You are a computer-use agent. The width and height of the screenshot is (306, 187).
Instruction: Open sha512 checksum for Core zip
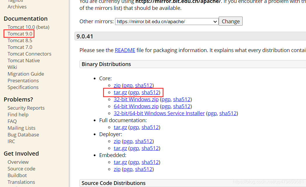144,85
